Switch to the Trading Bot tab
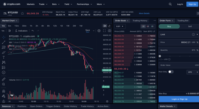This screenshot has width=199, height=109. (x=183, y=21)
